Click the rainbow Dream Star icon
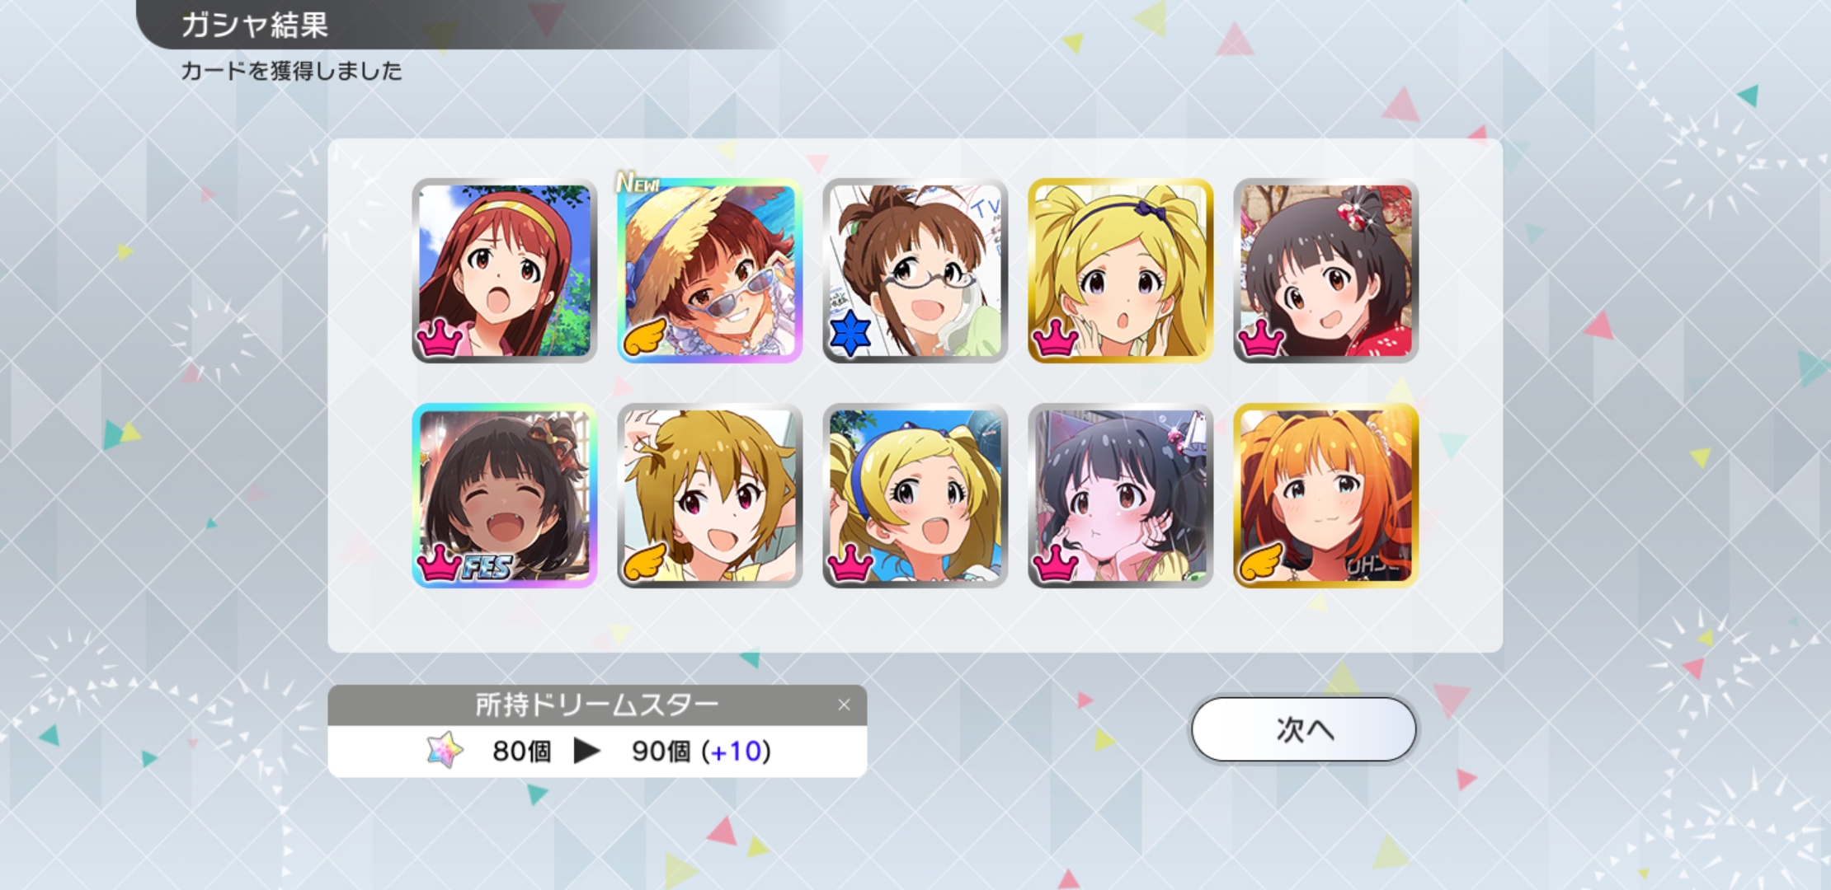 click(x=445, y=750)
